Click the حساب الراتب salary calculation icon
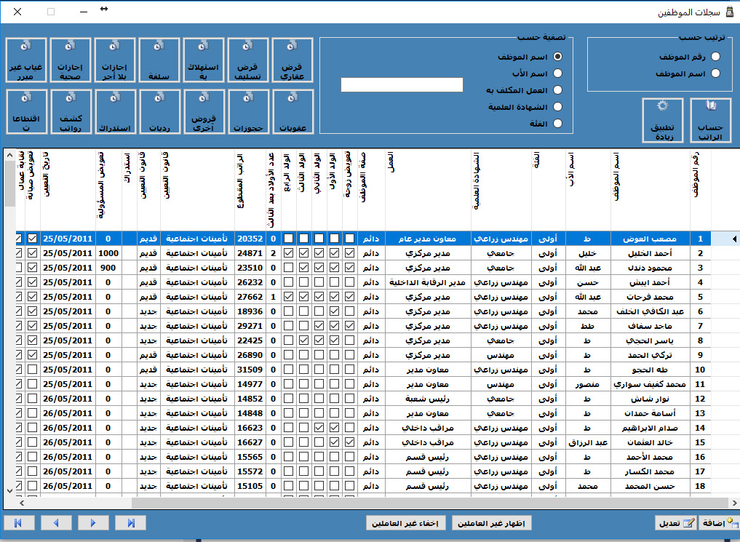This screenshot has height=542, width=740. click(x=710, y=121)
